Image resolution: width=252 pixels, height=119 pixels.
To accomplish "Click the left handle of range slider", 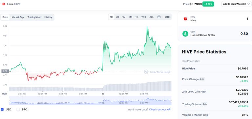I will pyautogui.click(x=9, y=100).
